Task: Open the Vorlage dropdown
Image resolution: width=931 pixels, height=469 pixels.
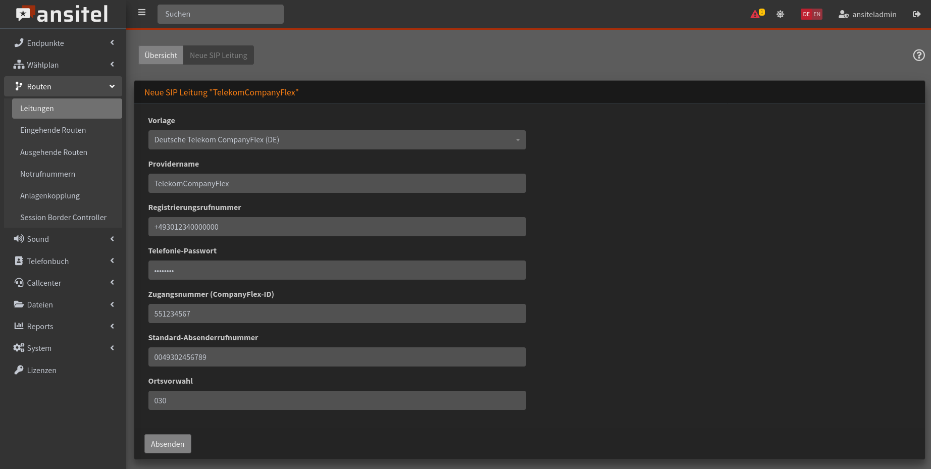Action: pyautogui.click(x=337, y=140)
